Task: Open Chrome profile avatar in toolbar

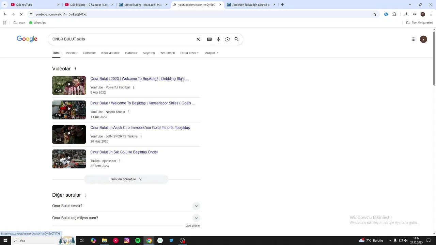Action: pyautogui.click(x=423, y=14)
